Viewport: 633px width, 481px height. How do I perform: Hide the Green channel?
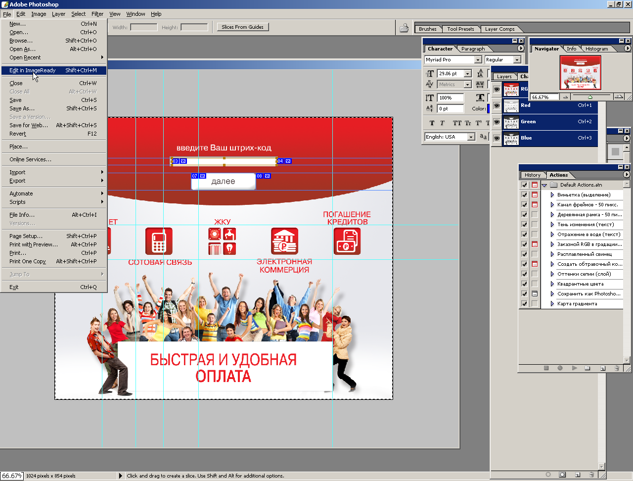pyautogui.click(x=497, y=122)
